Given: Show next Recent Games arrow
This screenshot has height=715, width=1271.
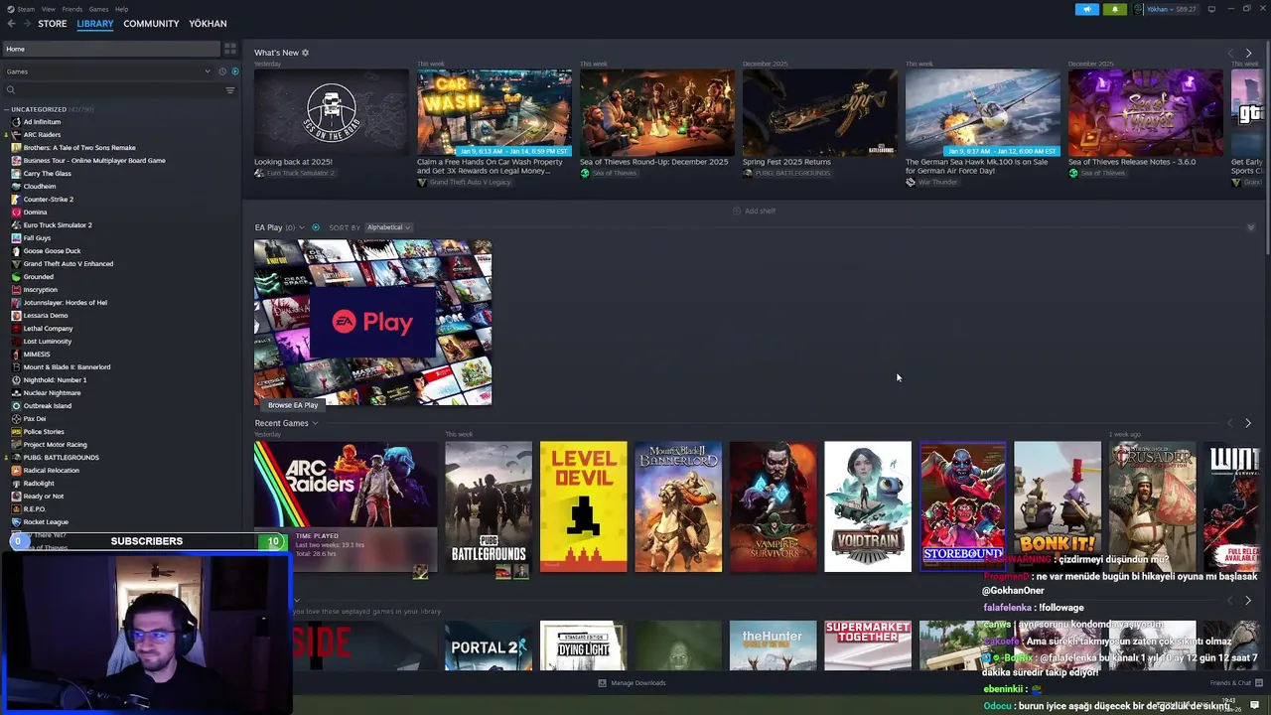Looking at the screenshot, I should click(x=1248, y=424).
